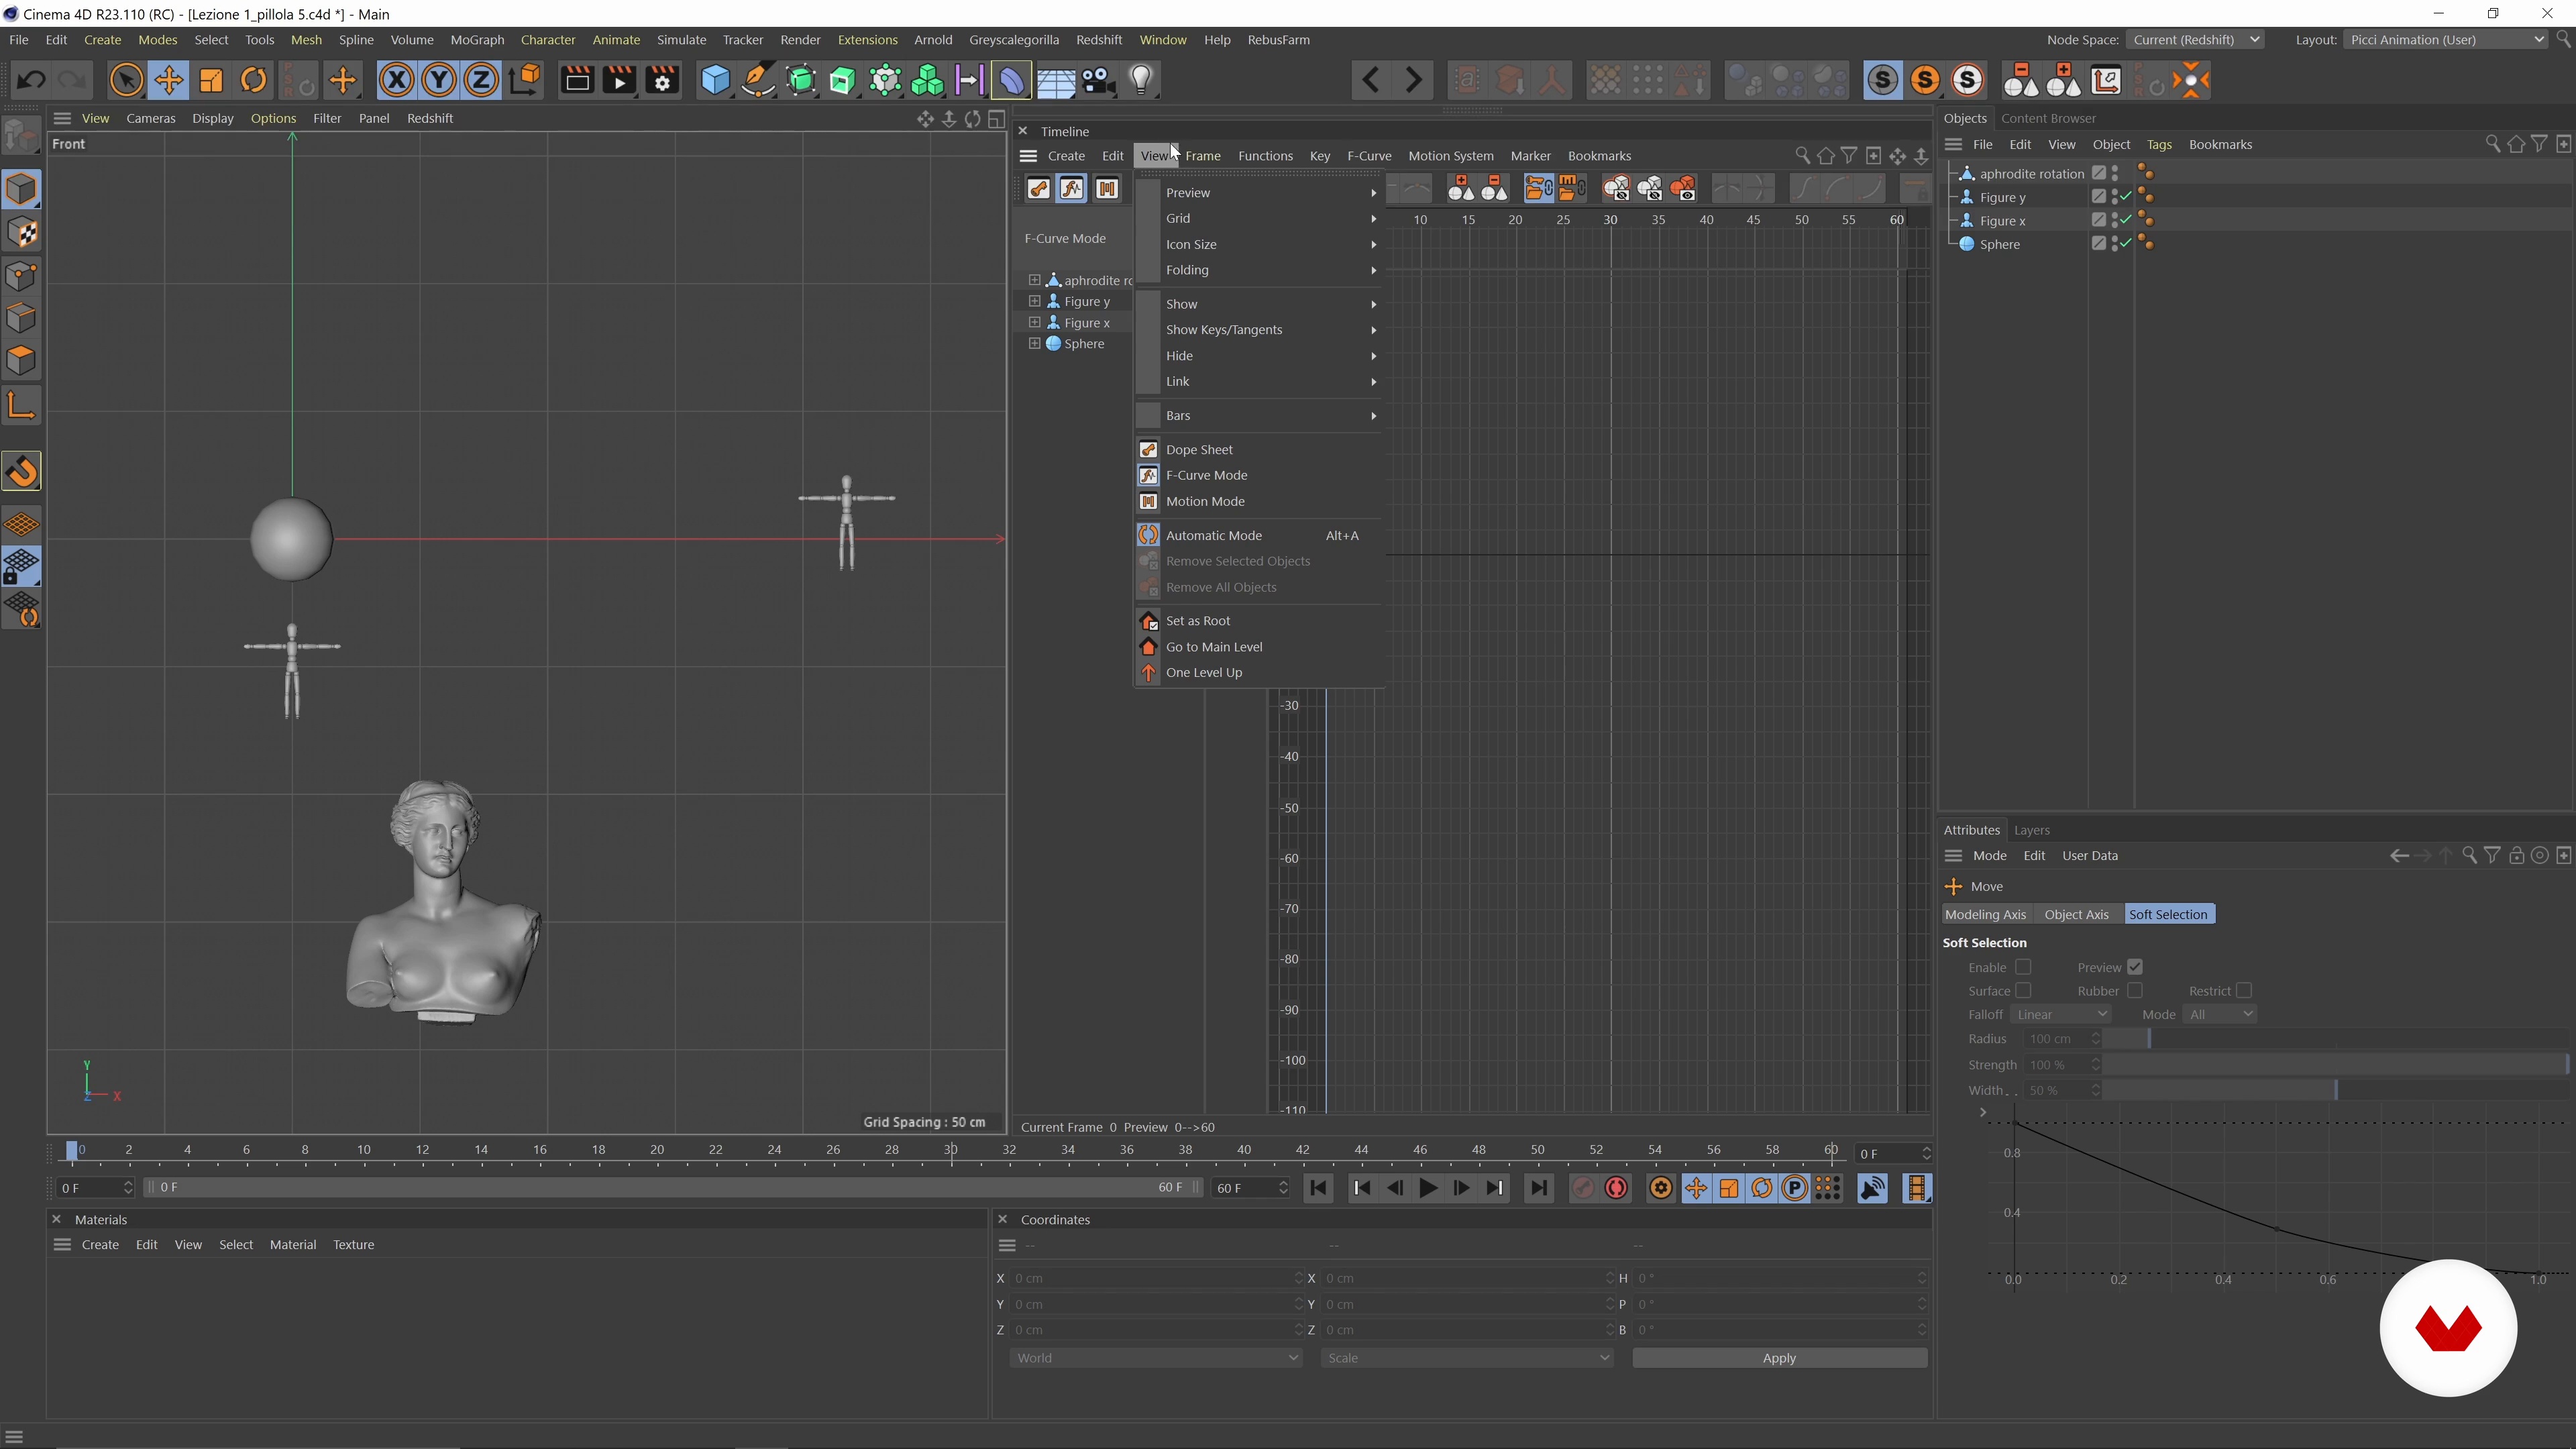Choose F-Curve Mode menu entry
Image resolution: width=2576 pixels, height=1449 pixels.
click(x=1259, y=476)
